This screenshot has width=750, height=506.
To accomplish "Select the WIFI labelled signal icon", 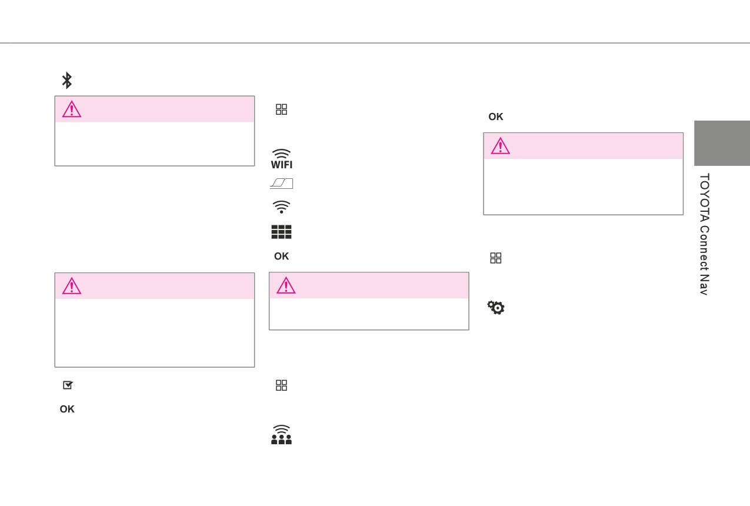I will [281, 159].
